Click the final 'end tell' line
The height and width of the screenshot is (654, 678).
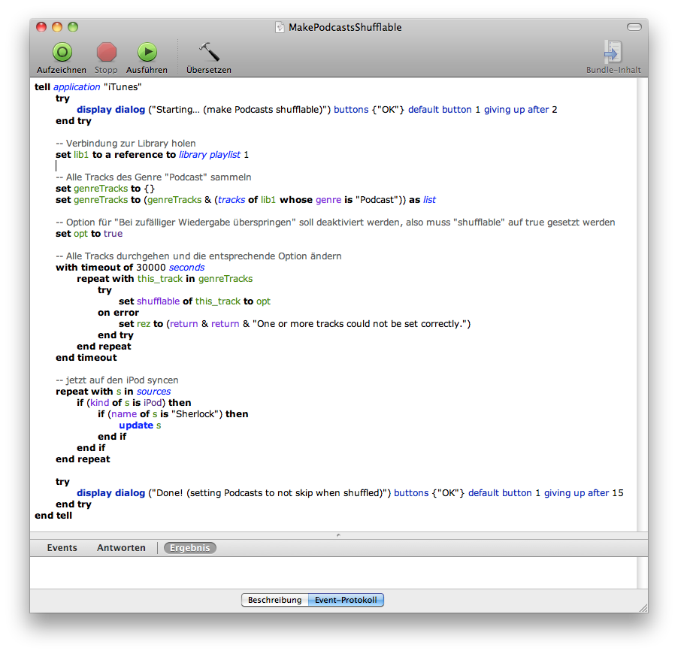tap(53, 514)
